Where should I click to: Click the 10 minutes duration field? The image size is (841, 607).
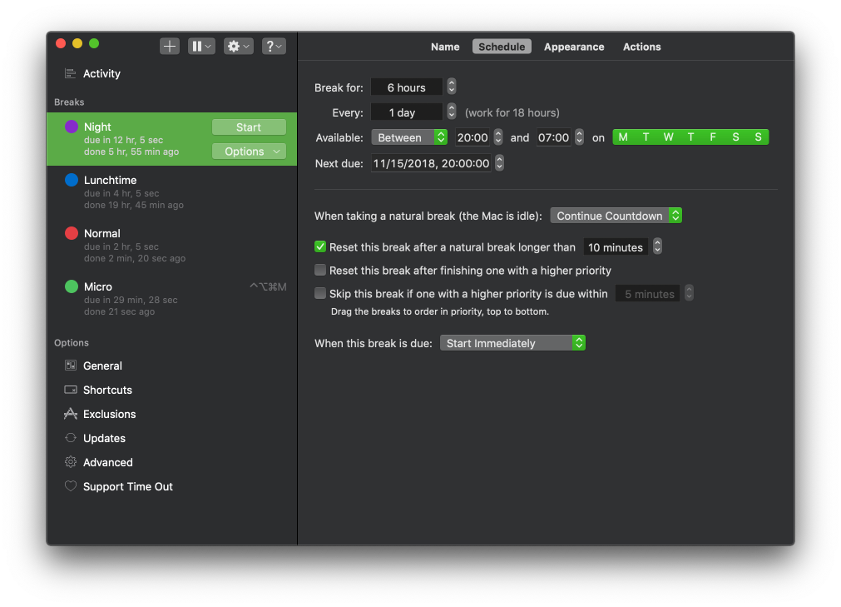pyautogui.click(x=616, y=247)
